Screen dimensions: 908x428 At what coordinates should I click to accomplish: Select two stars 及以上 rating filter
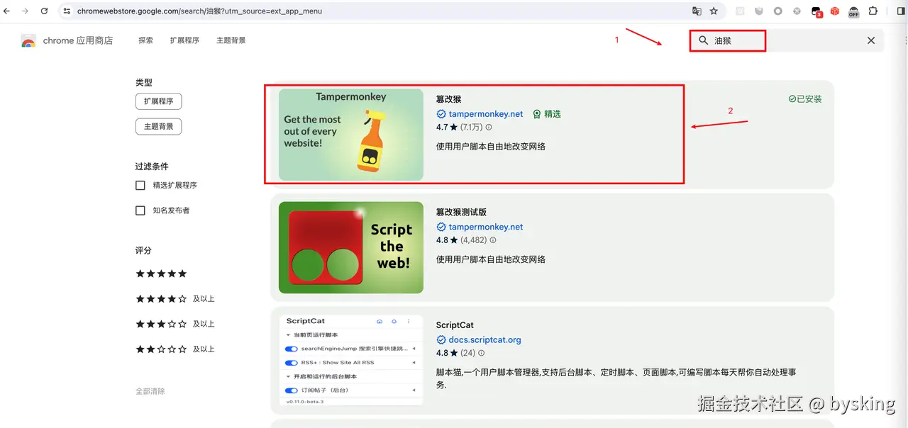click(x=175, y=349)
